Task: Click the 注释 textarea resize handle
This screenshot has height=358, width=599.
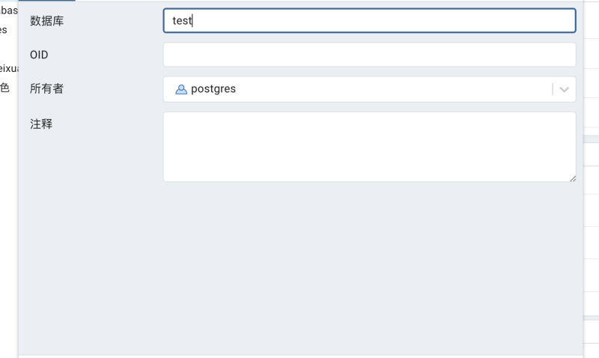Action: [x=573, y=178]
